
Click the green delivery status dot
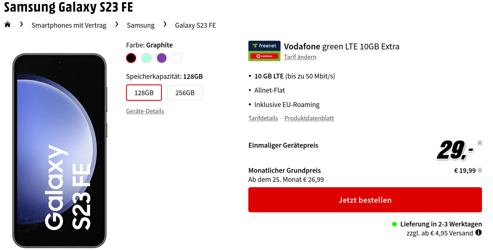pos(394,224)
